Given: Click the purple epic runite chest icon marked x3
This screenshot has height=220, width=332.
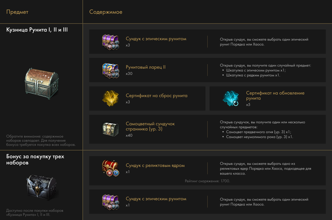Looking at the screenshot, I should tap(110, 42).
